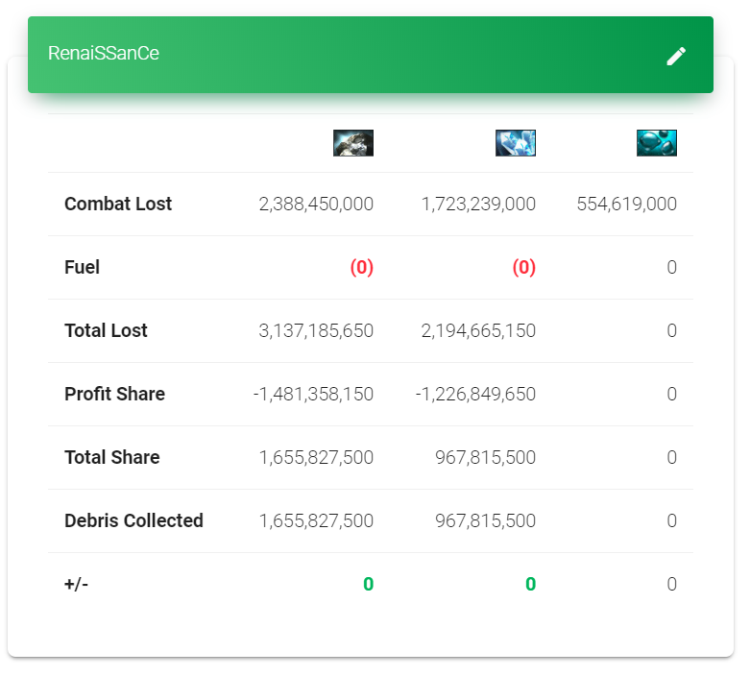Select the Total Lost row label
750x676 pixels.
pos(106,330)
